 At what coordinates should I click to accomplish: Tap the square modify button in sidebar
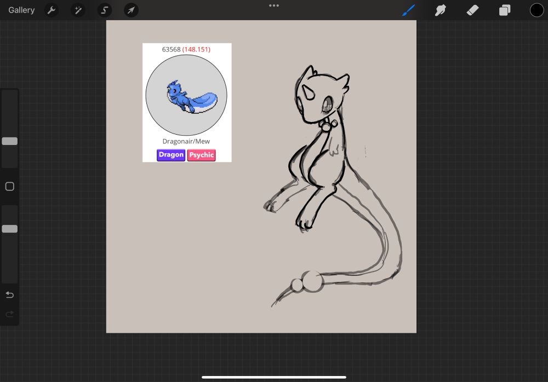click(x=10, y=187)
